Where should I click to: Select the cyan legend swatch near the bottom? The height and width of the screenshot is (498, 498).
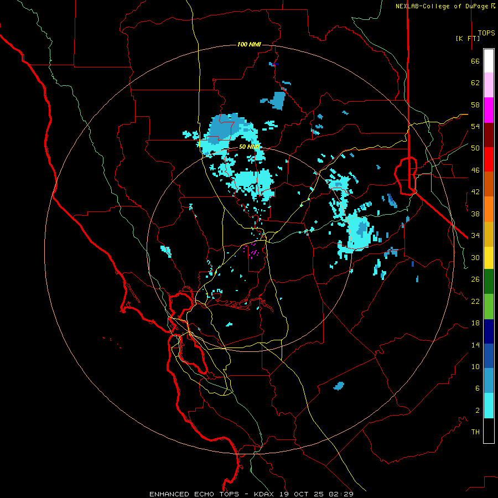pos(489,406)
